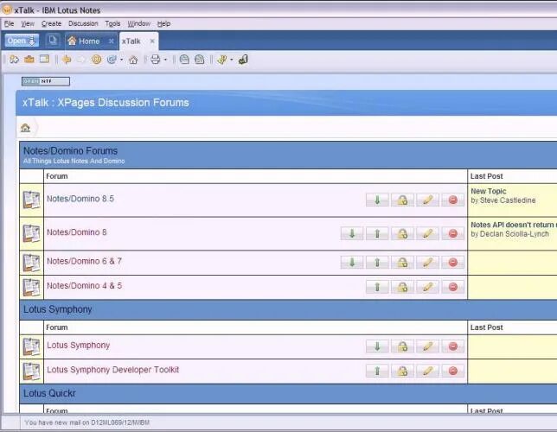This screenshot has width=557, height=432.
Task: Click the new mail status bar message
Action: tap(87, 422)
